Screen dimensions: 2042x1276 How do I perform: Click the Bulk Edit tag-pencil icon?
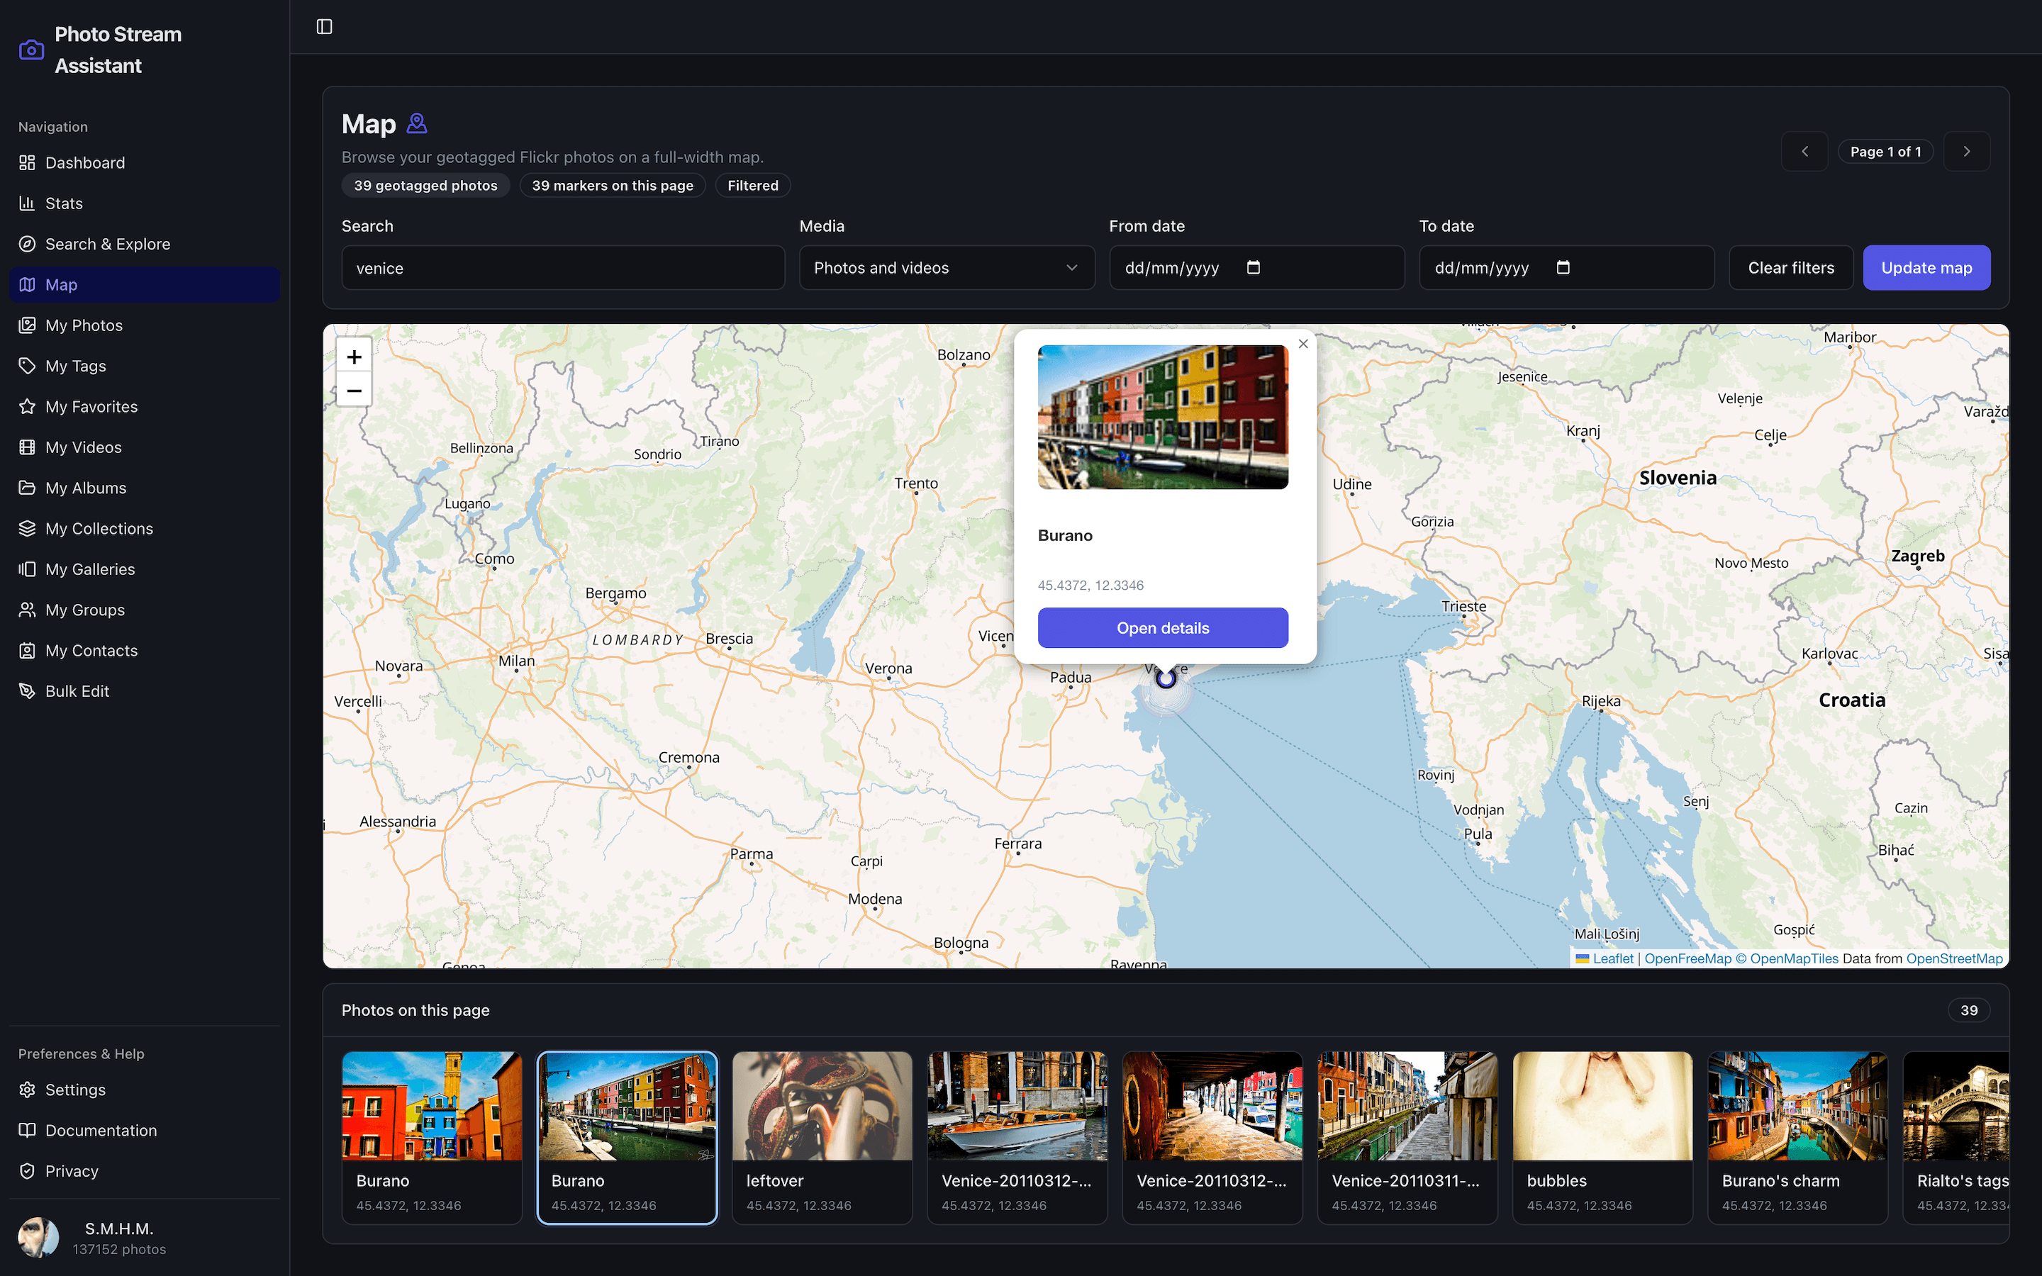pos(28,690)
